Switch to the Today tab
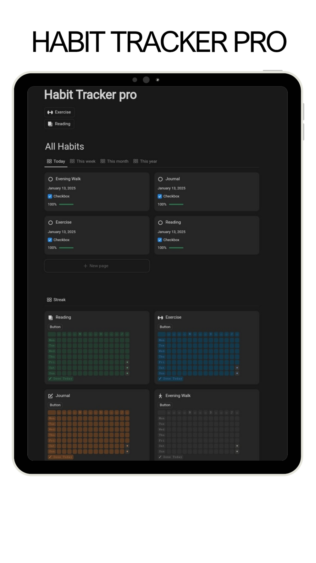This screenshot has width=316, height=563. 56,161
